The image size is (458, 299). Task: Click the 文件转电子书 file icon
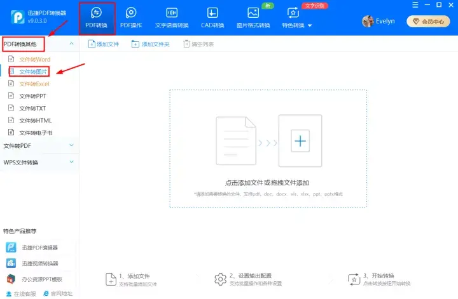[x=11, y=132]
